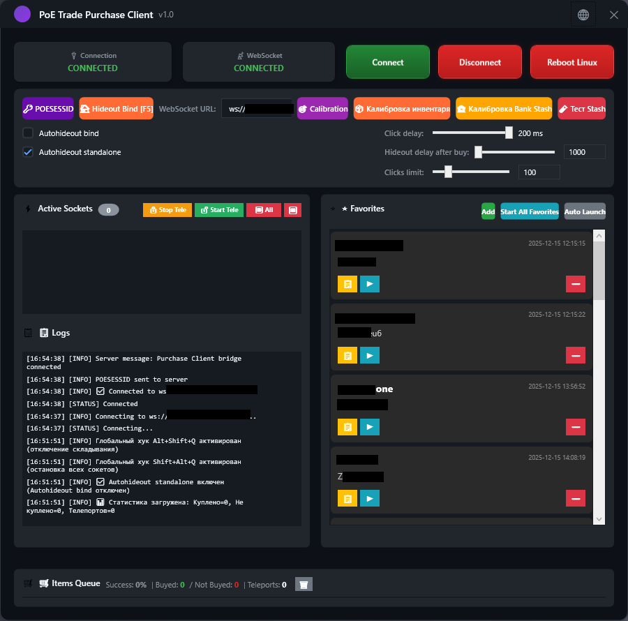Image resolution: width=628 pixels, height=621 pixels.
Task: Remove last favorite with red minus button
Action: [576, 498]
